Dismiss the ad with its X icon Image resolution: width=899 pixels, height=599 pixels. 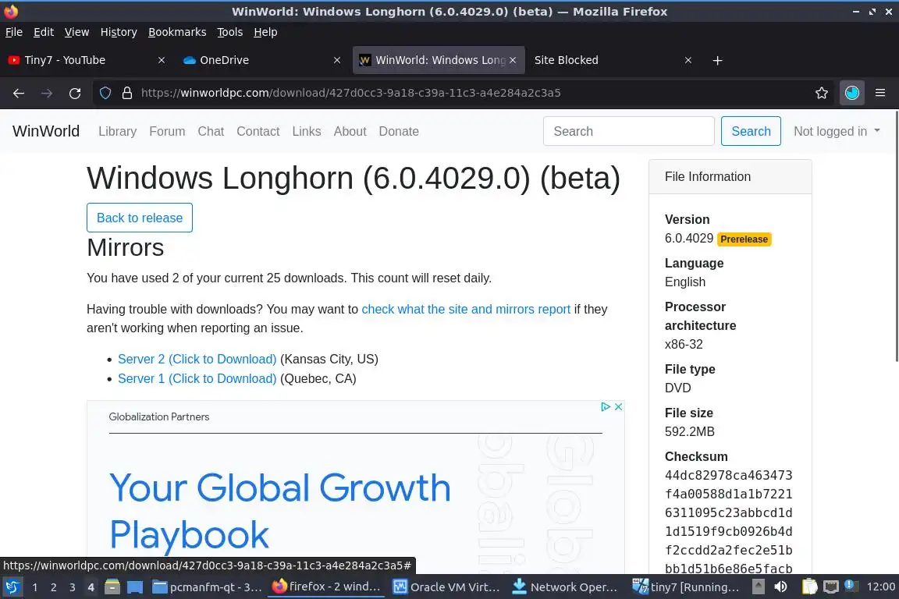pos(618,406)
